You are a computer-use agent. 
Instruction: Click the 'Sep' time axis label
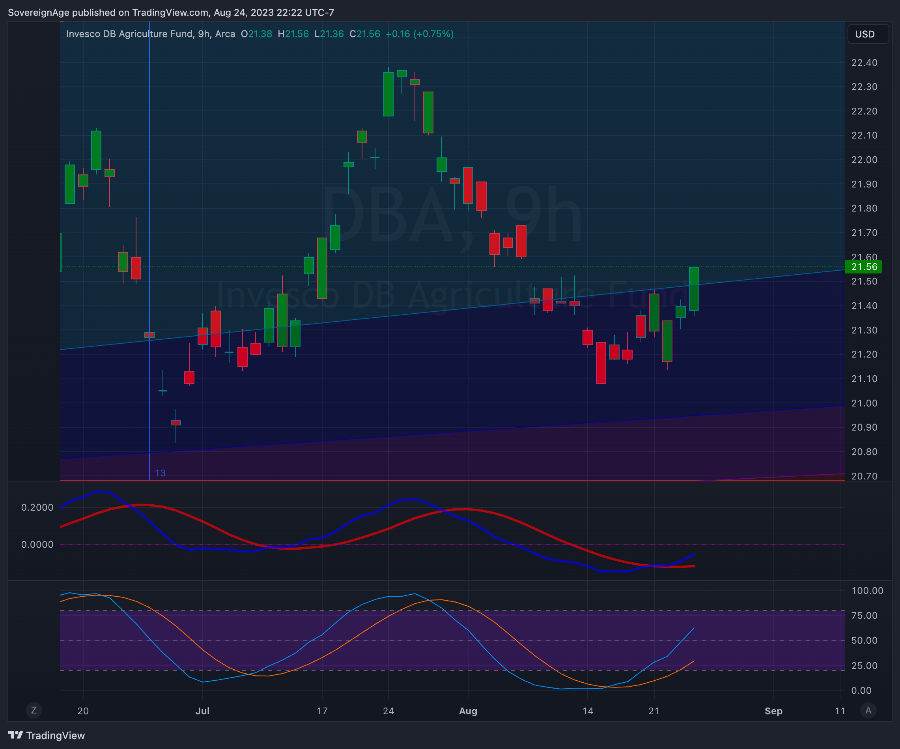pyautogui.click(x=773, y=711)
